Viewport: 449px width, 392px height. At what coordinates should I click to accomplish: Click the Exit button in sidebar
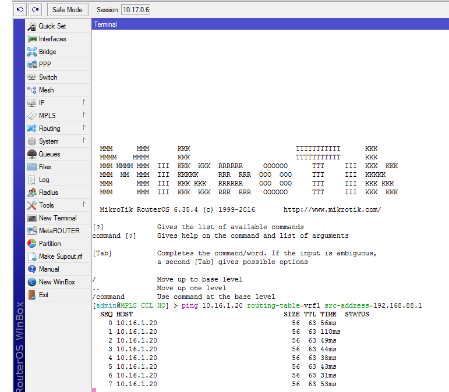(x=43, y=295)
